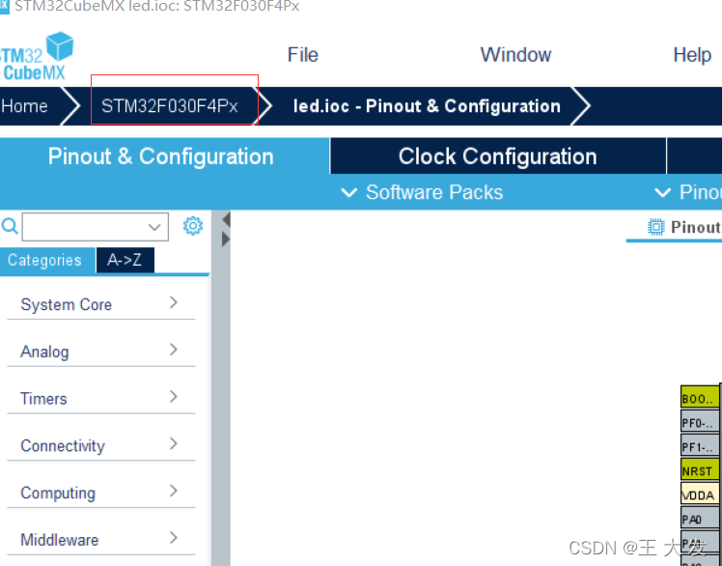Go to the Home breadcrumb
The width and height of the screenshot is (722, 566).
pyautogui.click(x=25, y=106)
